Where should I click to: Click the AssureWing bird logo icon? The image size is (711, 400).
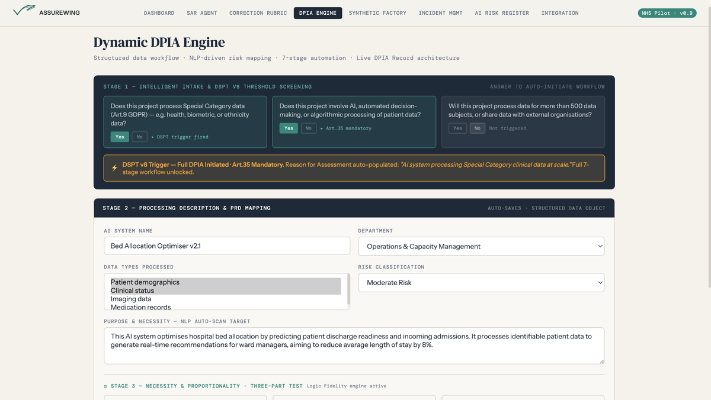[24, 10]
